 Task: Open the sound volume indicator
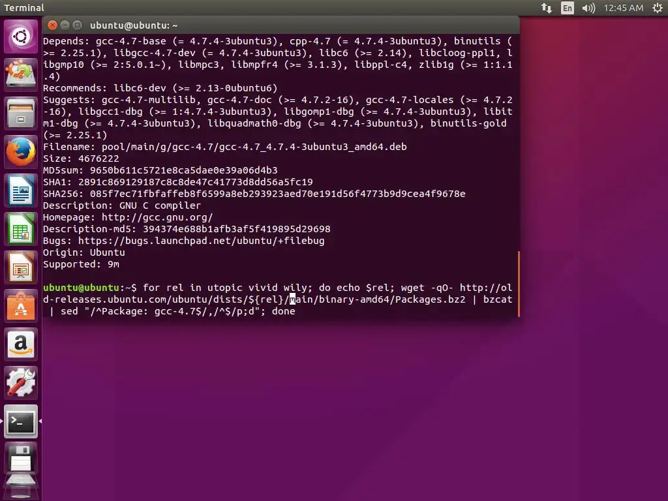pyautogui.click(x=588, y=8)
